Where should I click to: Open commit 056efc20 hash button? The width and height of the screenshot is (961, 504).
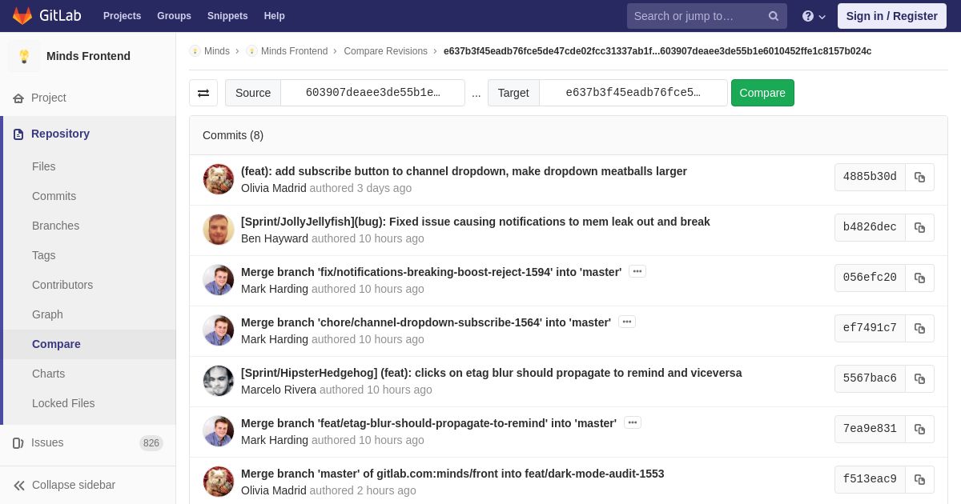click(870, 278)
